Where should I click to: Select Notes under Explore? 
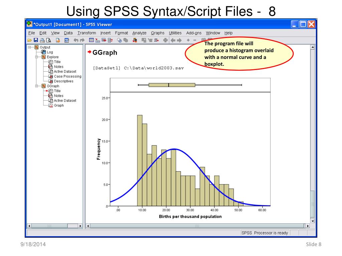pos(58,67)
